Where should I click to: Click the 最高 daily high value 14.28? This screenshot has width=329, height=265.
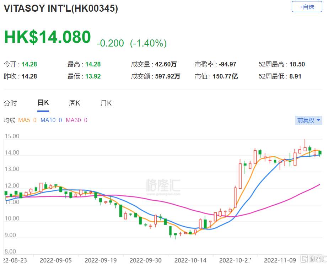click(93, 64)
